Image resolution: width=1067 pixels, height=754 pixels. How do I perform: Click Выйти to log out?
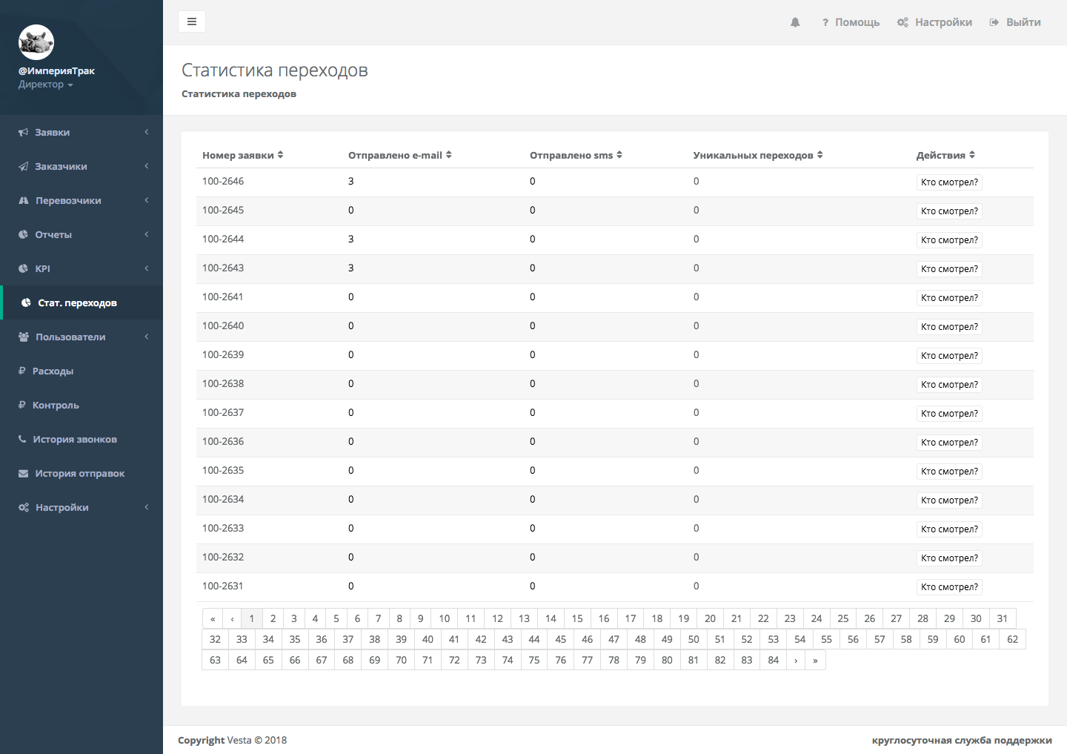(1015, 22)
